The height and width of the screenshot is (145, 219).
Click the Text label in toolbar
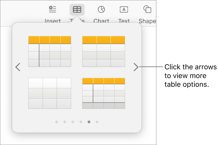124,21
